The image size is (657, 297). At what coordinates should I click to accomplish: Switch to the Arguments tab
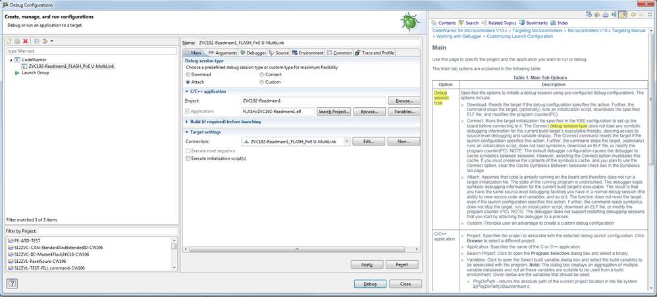(223, 53)
